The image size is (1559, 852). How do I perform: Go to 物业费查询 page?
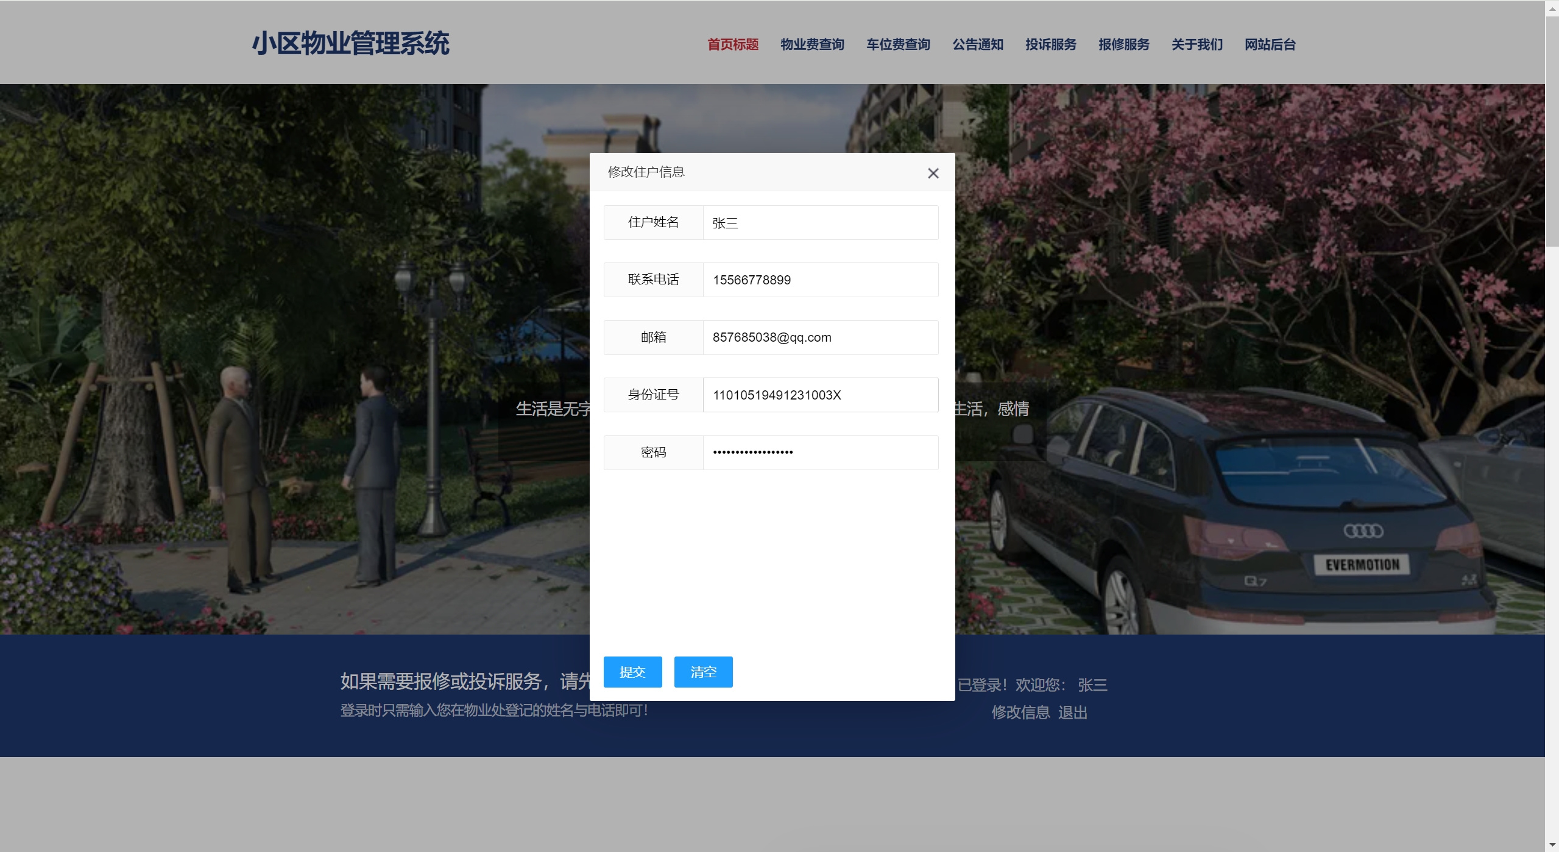(812, 44)
